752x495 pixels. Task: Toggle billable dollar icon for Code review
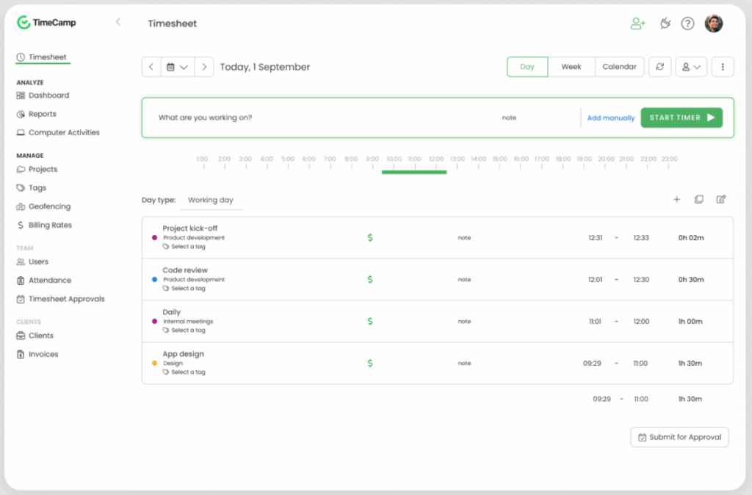[370, 279]
